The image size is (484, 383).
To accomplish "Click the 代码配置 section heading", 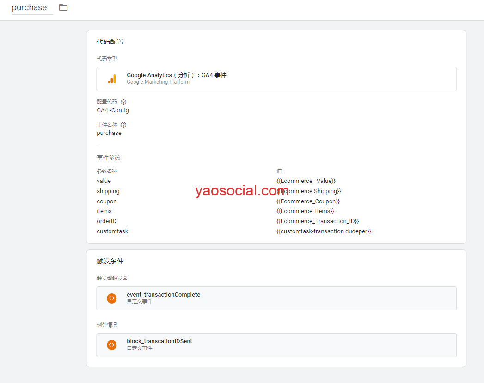I will pos(110,42).
